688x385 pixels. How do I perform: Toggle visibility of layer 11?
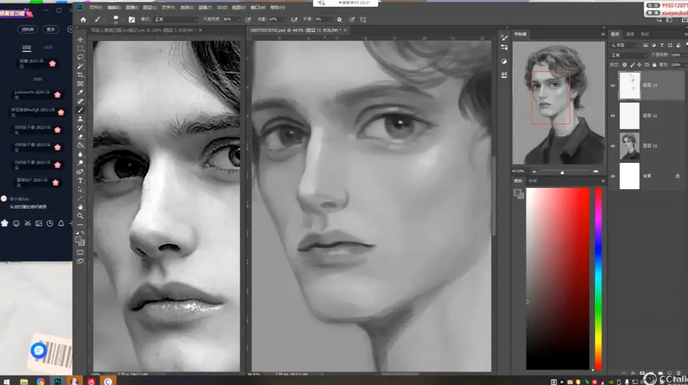pos(612,146)
